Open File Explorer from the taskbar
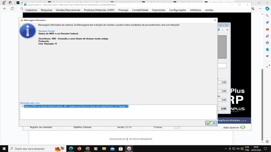The image size is (271, 152). tap(104, 149)
